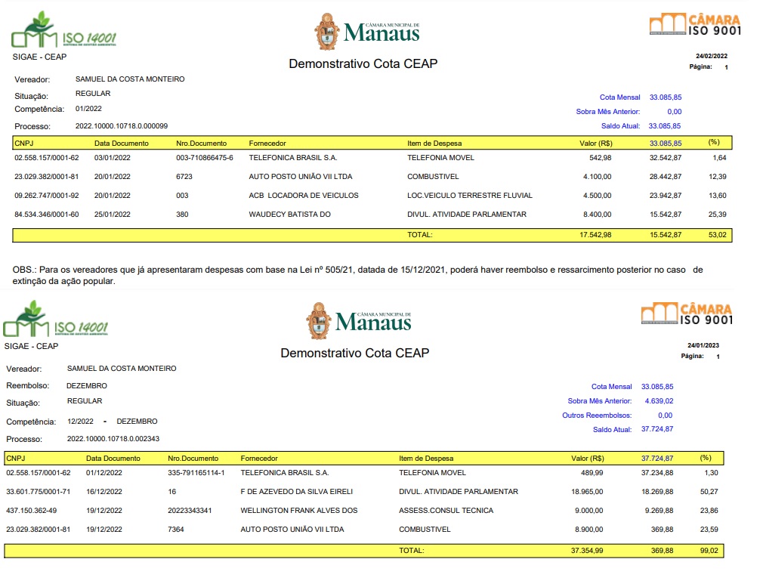
Task: Click the Manaus coat of arms in the 01/2022 report
Action: coord(327,32)
